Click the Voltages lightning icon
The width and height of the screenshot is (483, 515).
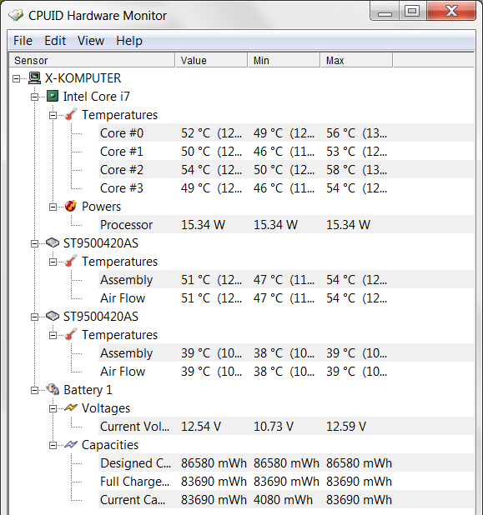pos(71,407)
